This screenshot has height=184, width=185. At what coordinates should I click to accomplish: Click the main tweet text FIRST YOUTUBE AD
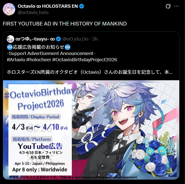(x=65, y=24)
